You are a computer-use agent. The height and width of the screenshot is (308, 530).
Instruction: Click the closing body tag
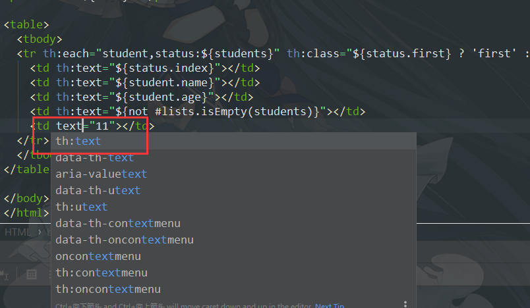26,198
